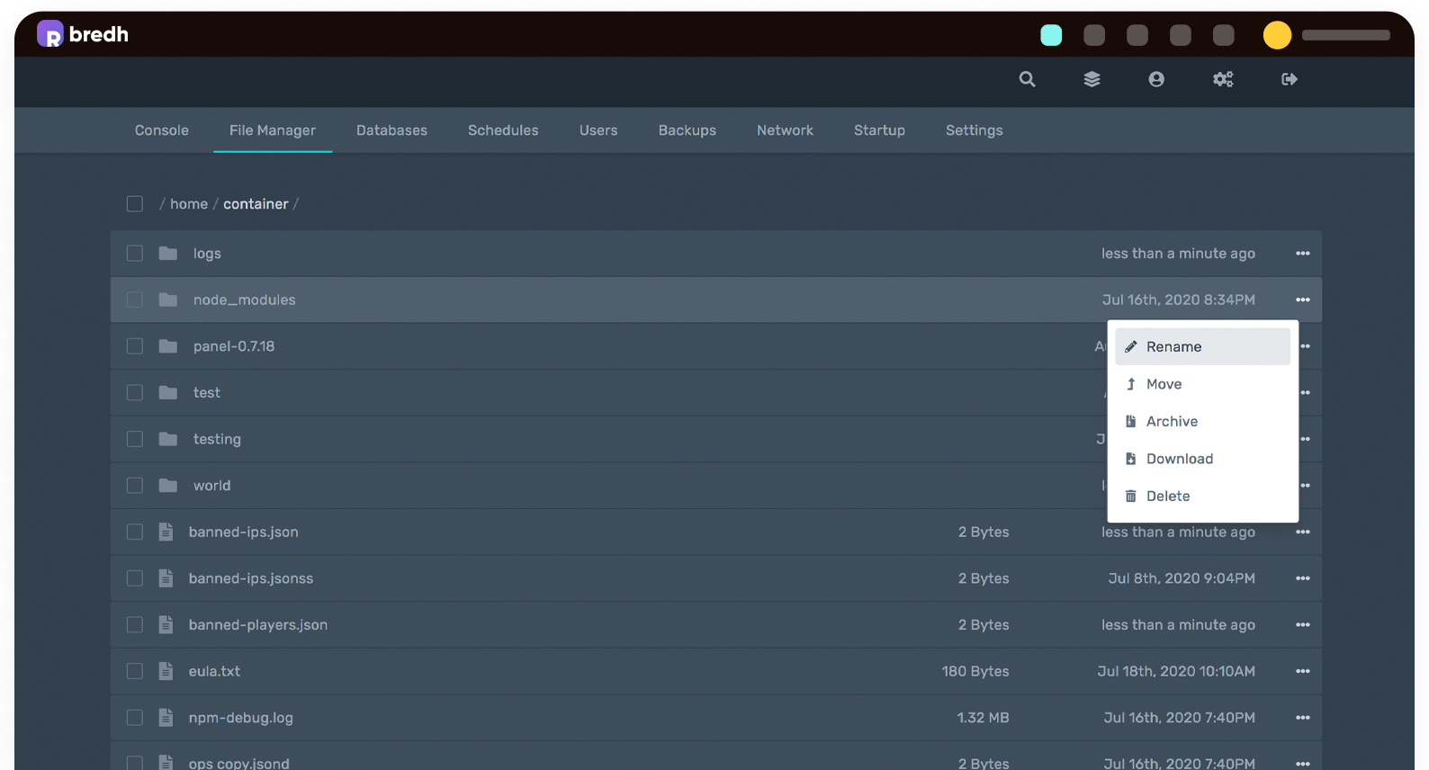Image resolution: width=1429 pixels, height=770 pixels.
Task: Tick the banned-ips.json checkbox
Action: point(135,532)
